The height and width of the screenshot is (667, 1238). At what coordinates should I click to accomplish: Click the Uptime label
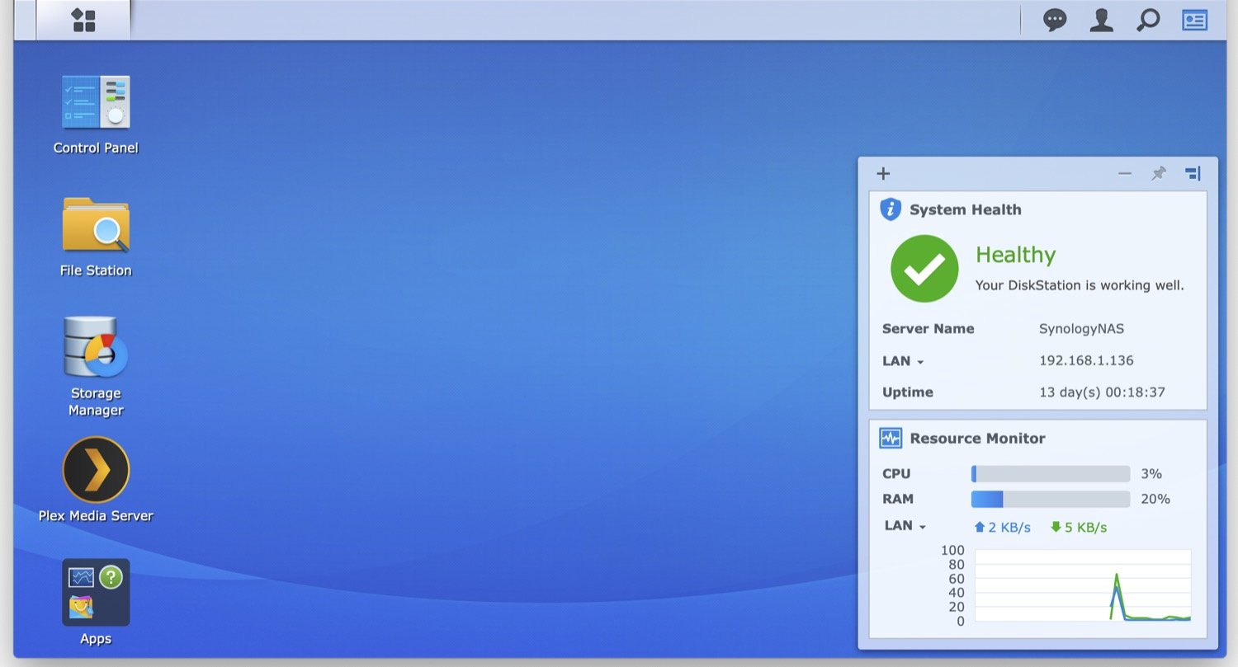click(x=907, y=392)
